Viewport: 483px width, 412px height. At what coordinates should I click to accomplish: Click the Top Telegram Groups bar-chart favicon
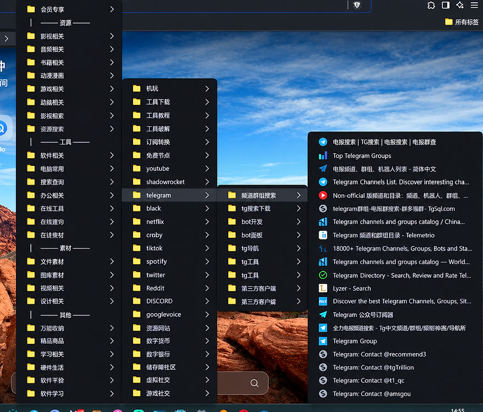(323, 155)
